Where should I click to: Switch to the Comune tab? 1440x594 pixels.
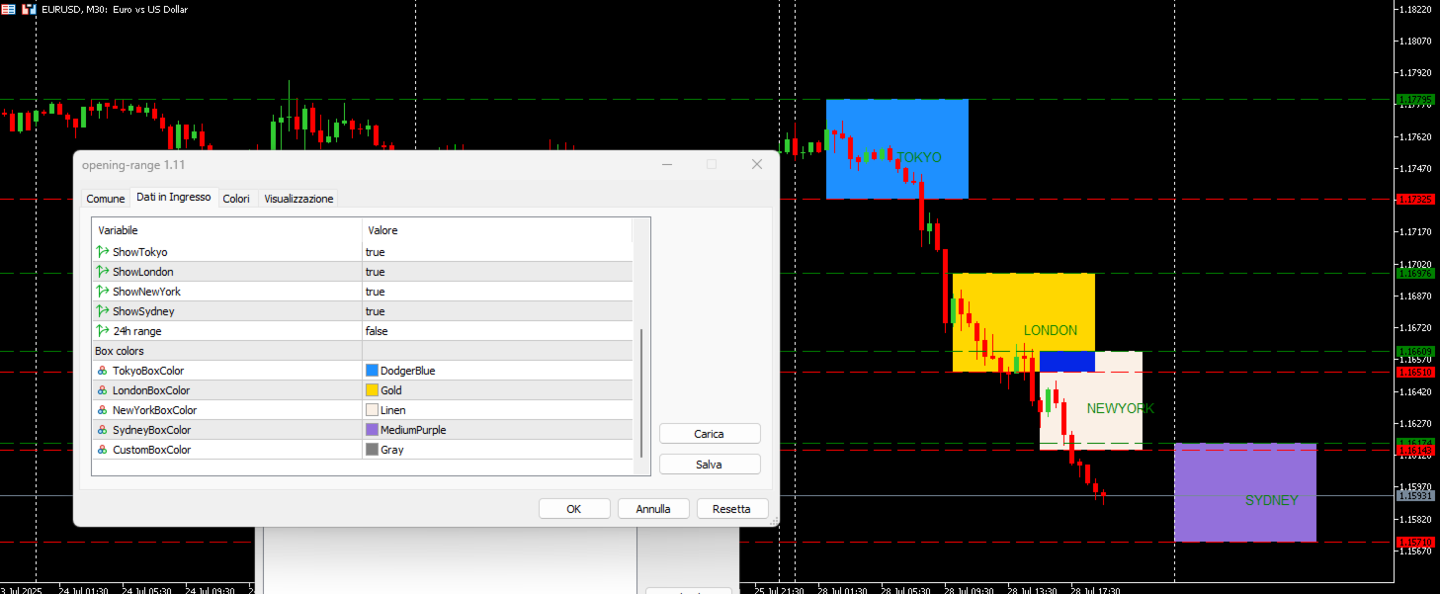(106, 199)
